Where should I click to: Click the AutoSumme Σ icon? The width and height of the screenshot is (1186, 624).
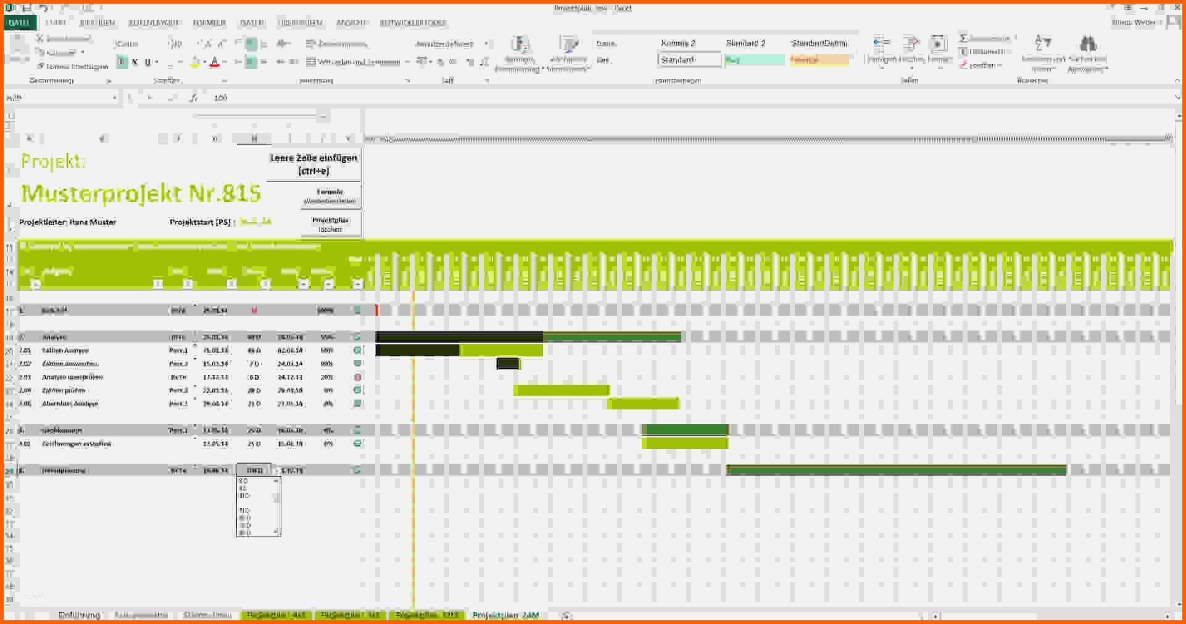[x=963, y=38]
